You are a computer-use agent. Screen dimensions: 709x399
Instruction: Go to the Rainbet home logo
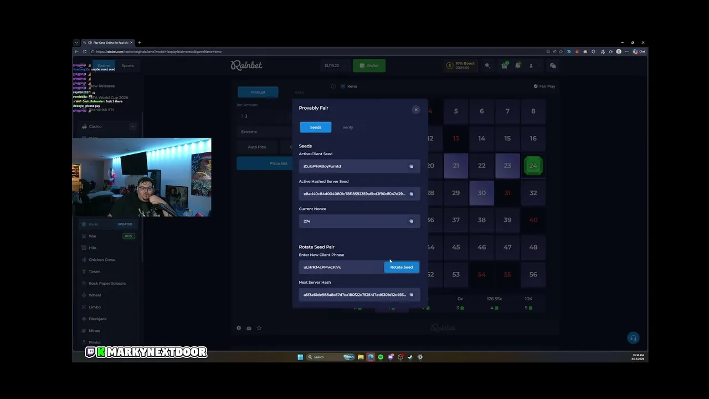point(246,65)
